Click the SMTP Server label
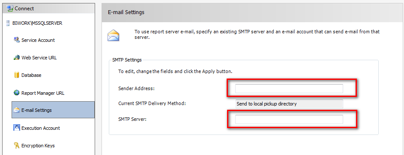This screenshot has height=155, width=404. (x=132, y=119)
